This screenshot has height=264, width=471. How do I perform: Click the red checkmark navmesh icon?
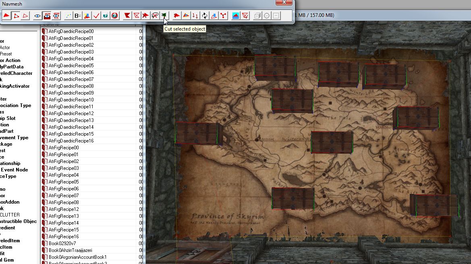(96, 16)
